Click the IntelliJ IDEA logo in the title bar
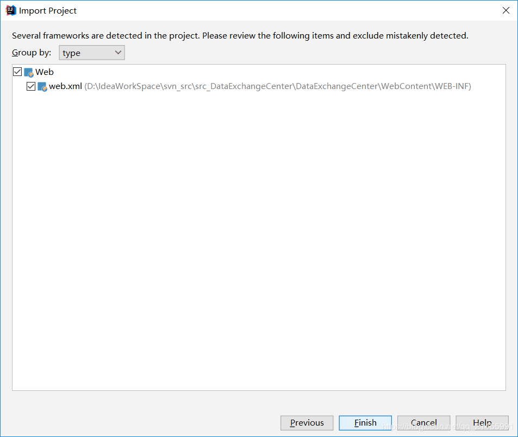Image resolution: width=518 pixels, height=437 pixels. (x=10, y=10)
